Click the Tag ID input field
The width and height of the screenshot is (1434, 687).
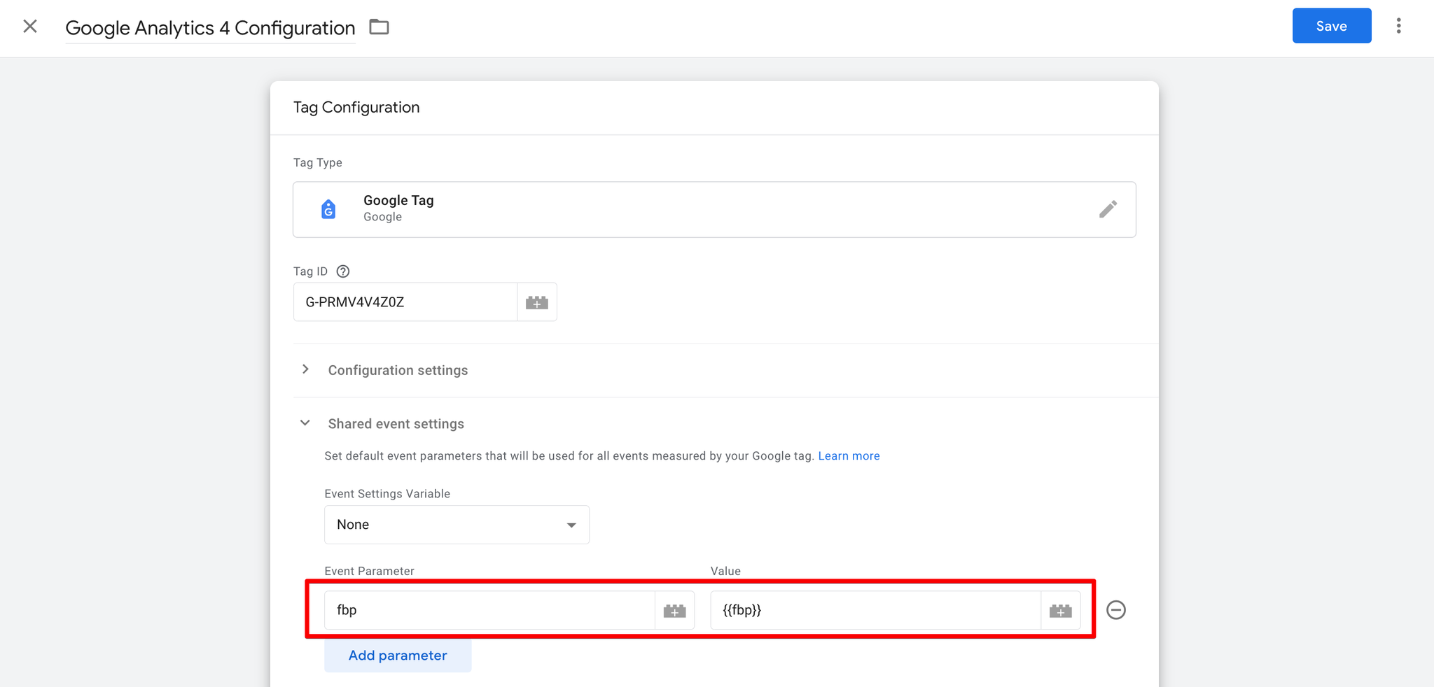[x=405, y=302]
